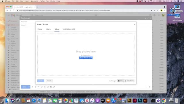The image size is (184, 104).
Task: Reload the page in Chrome
Action: [14, 10]
